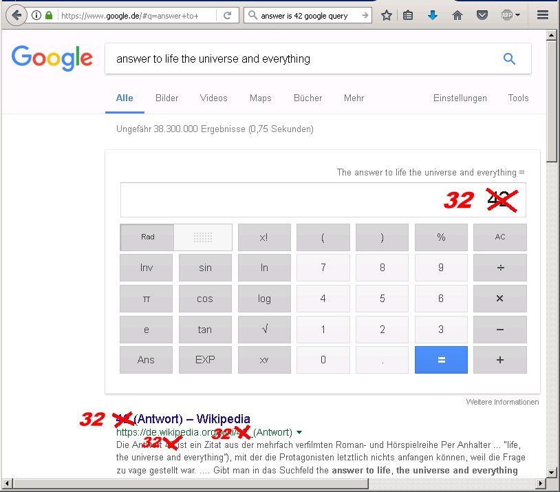560x492 pixels.
Task: Open Einstellungen settings menu
Action: [x=460, y=98]
